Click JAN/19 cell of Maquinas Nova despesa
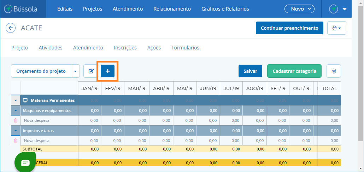The height and width of the screenshot is (172, 364). point(89,120)
